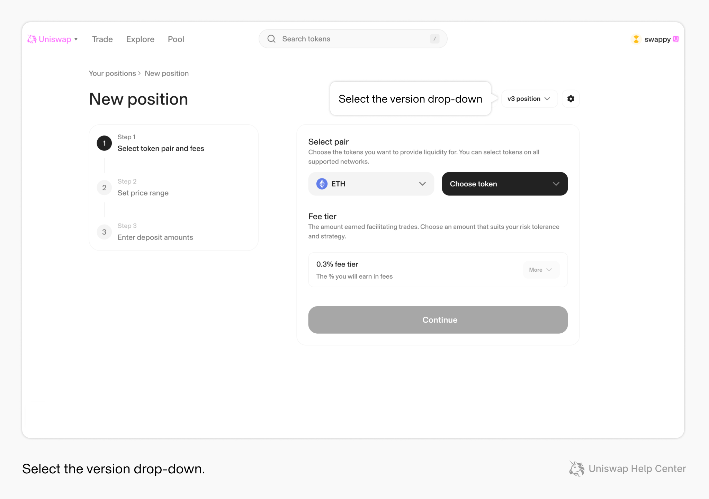Expand More fee tier options
Viewport: 709px width, 499px height.
coord(541,270)
